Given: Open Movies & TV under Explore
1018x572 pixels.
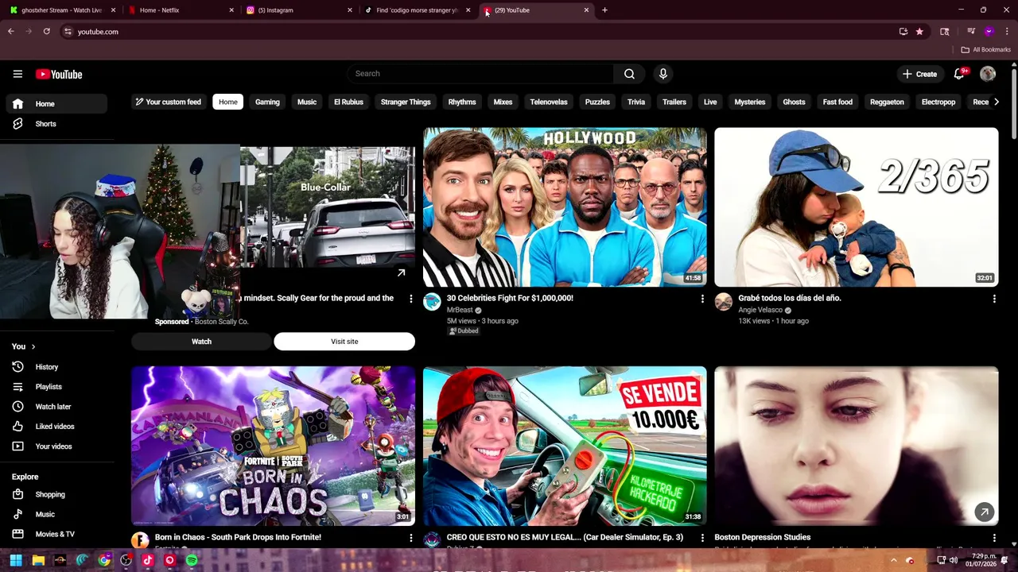Looking at the screenshot, I should 56,534.
